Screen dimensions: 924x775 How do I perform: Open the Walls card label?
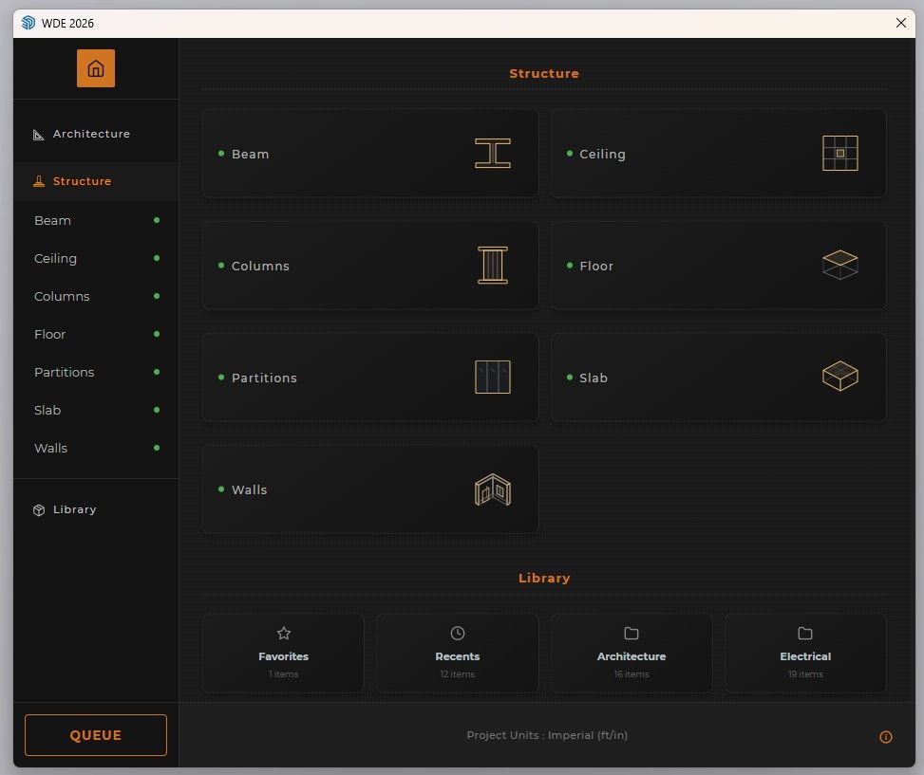pos(249,489)
